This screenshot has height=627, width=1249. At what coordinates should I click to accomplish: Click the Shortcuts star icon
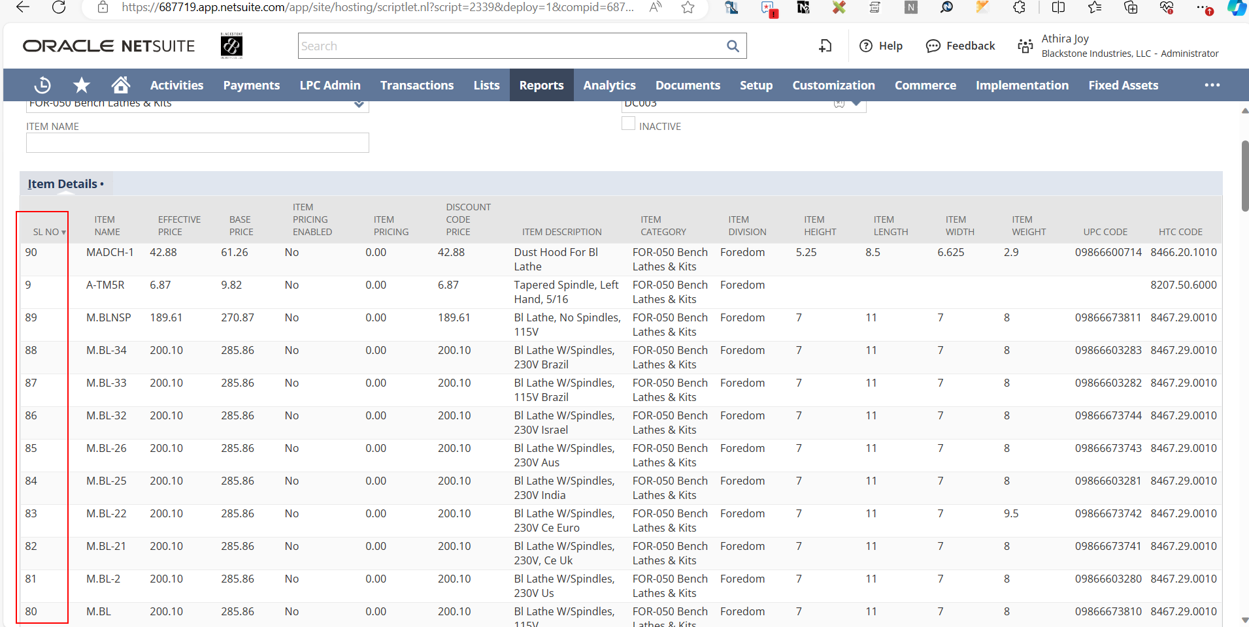pyautogui.click(x=82, y=85)
